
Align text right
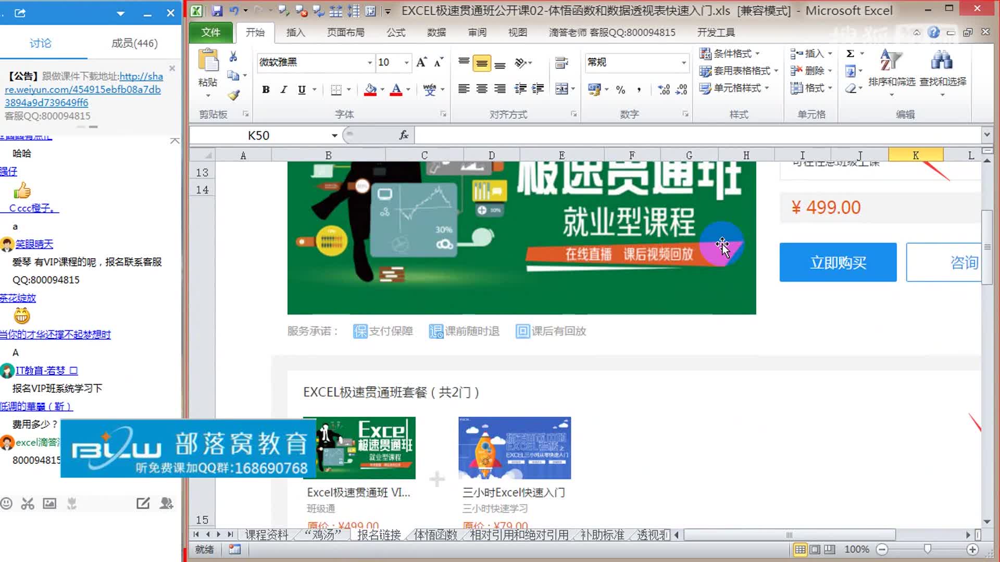point(500,89)
